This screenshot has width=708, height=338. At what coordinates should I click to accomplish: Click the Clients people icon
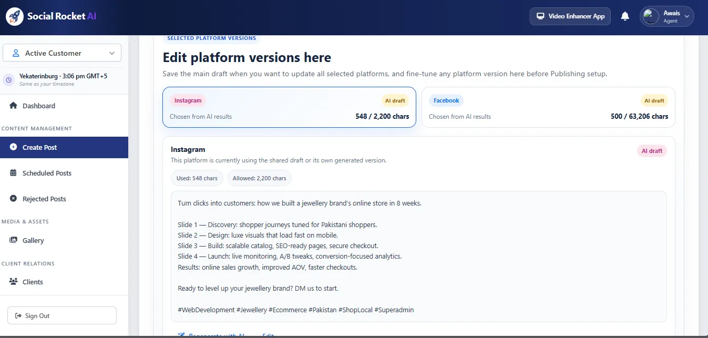pyautogui.click(x=14, y=282)
